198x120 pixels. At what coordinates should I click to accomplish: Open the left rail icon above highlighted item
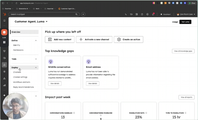pos(4,58)
